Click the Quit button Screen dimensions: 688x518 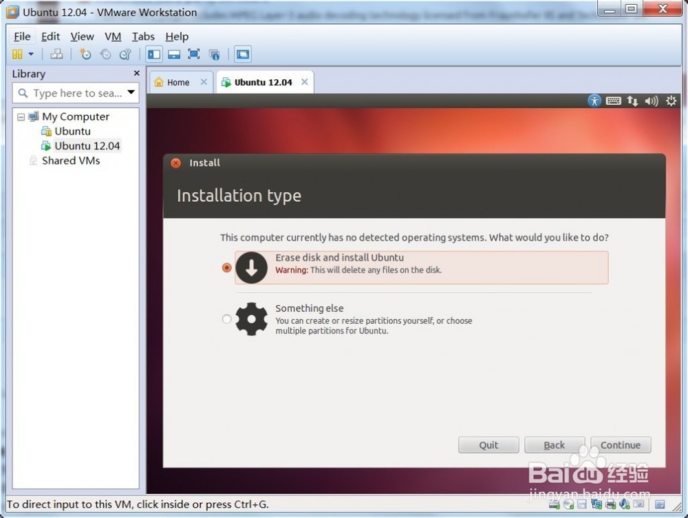[488, 445]
